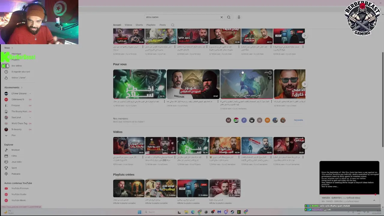384x216 pixels.
Task: Switch to the Shorts tab
Action: tap(139, 25)
